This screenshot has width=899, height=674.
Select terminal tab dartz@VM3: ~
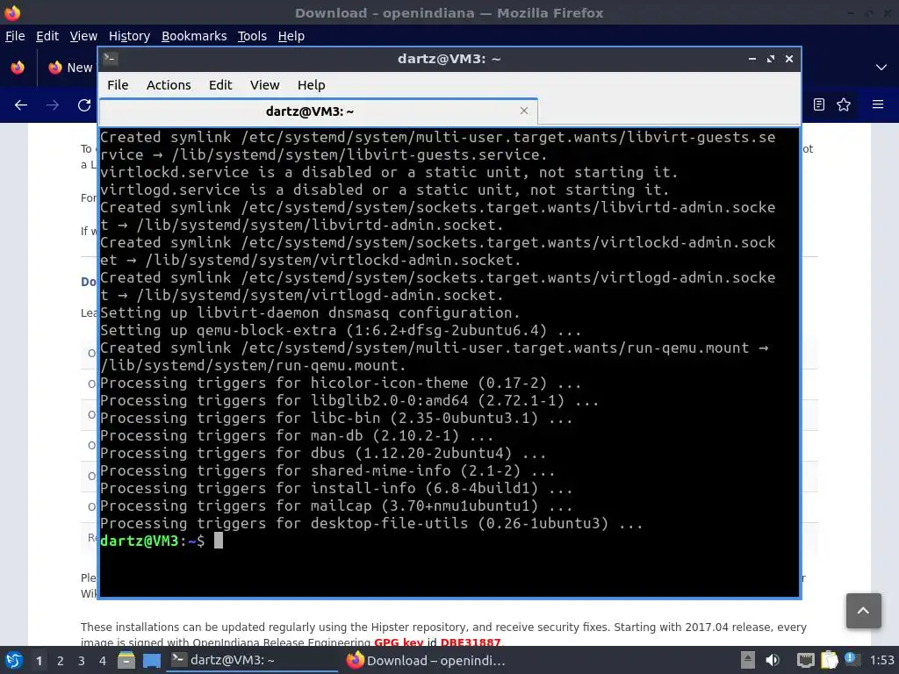pyautogui.click(x=318, y=111)
